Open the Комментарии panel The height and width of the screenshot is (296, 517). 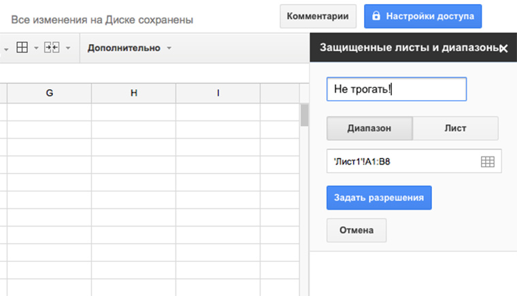318,16
